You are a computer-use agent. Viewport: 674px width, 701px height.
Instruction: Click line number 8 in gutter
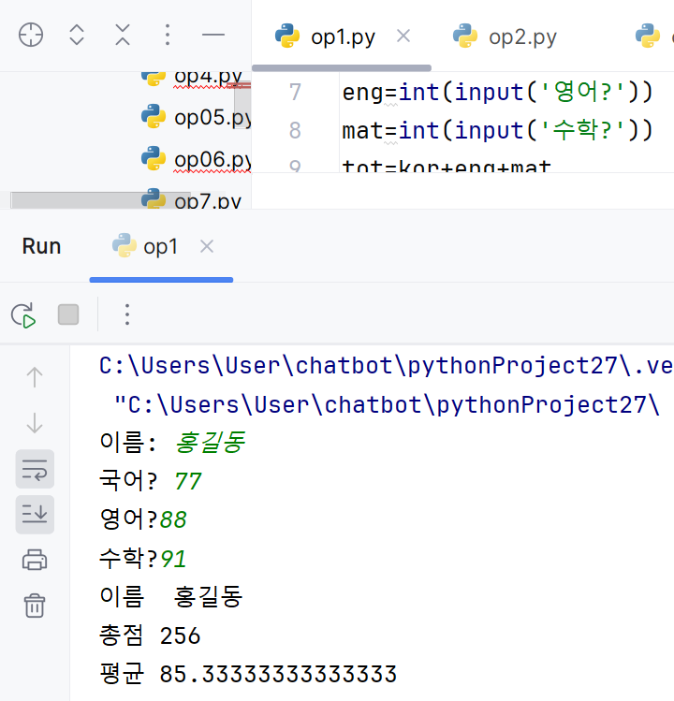(295, 130)
